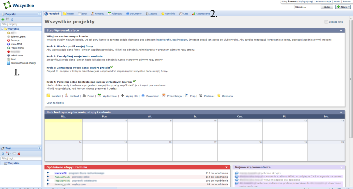This screenshot has width=353, height=189.
Task: Select the Projekt Moniki project in tree
Action: coord(17,48)
